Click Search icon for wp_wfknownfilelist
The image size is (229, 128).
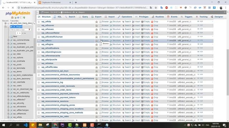coord(123,33)
